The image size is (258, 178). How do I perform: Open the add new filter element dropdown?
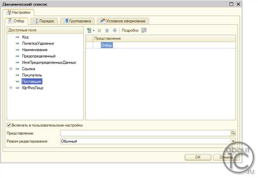[x=90, y=30]
